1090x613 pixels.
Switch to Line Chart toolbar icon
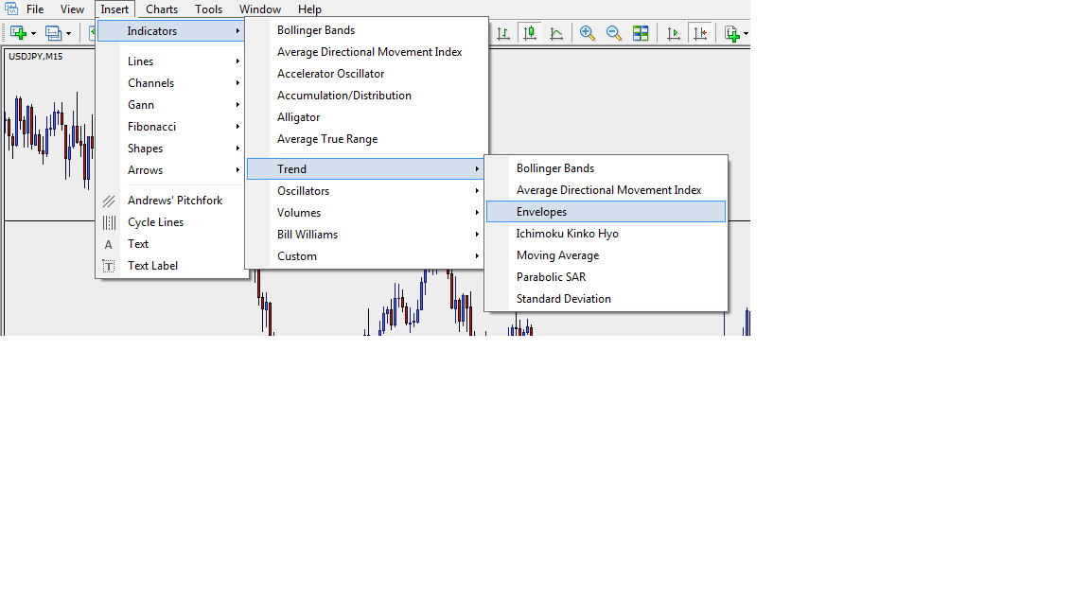556,33
